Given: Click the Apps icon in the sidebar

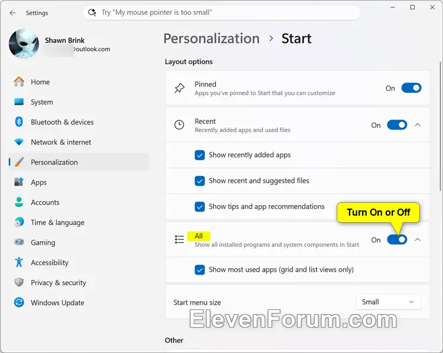Looking at the screenshot, I should (19, 182).
